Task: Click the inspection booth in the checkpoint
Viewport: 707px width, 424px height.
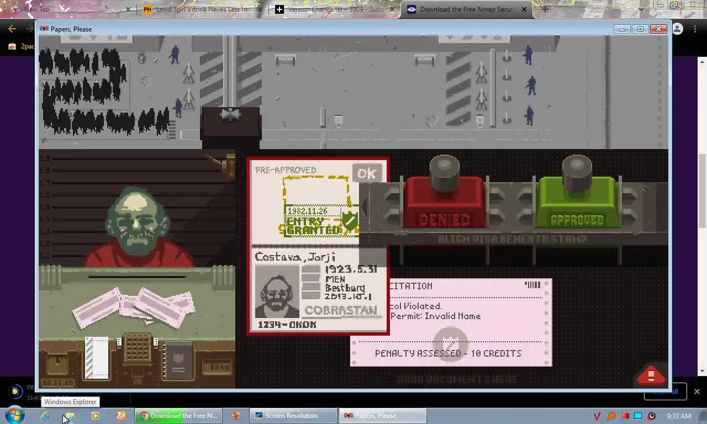Action: 231,128
